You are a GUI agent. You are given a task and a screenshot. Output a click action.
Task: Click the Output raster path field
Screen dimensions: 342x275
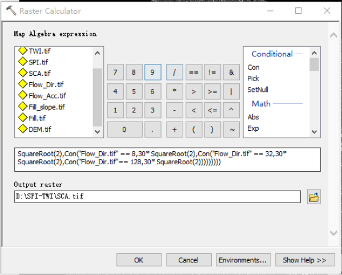click(x=158, y=197)
